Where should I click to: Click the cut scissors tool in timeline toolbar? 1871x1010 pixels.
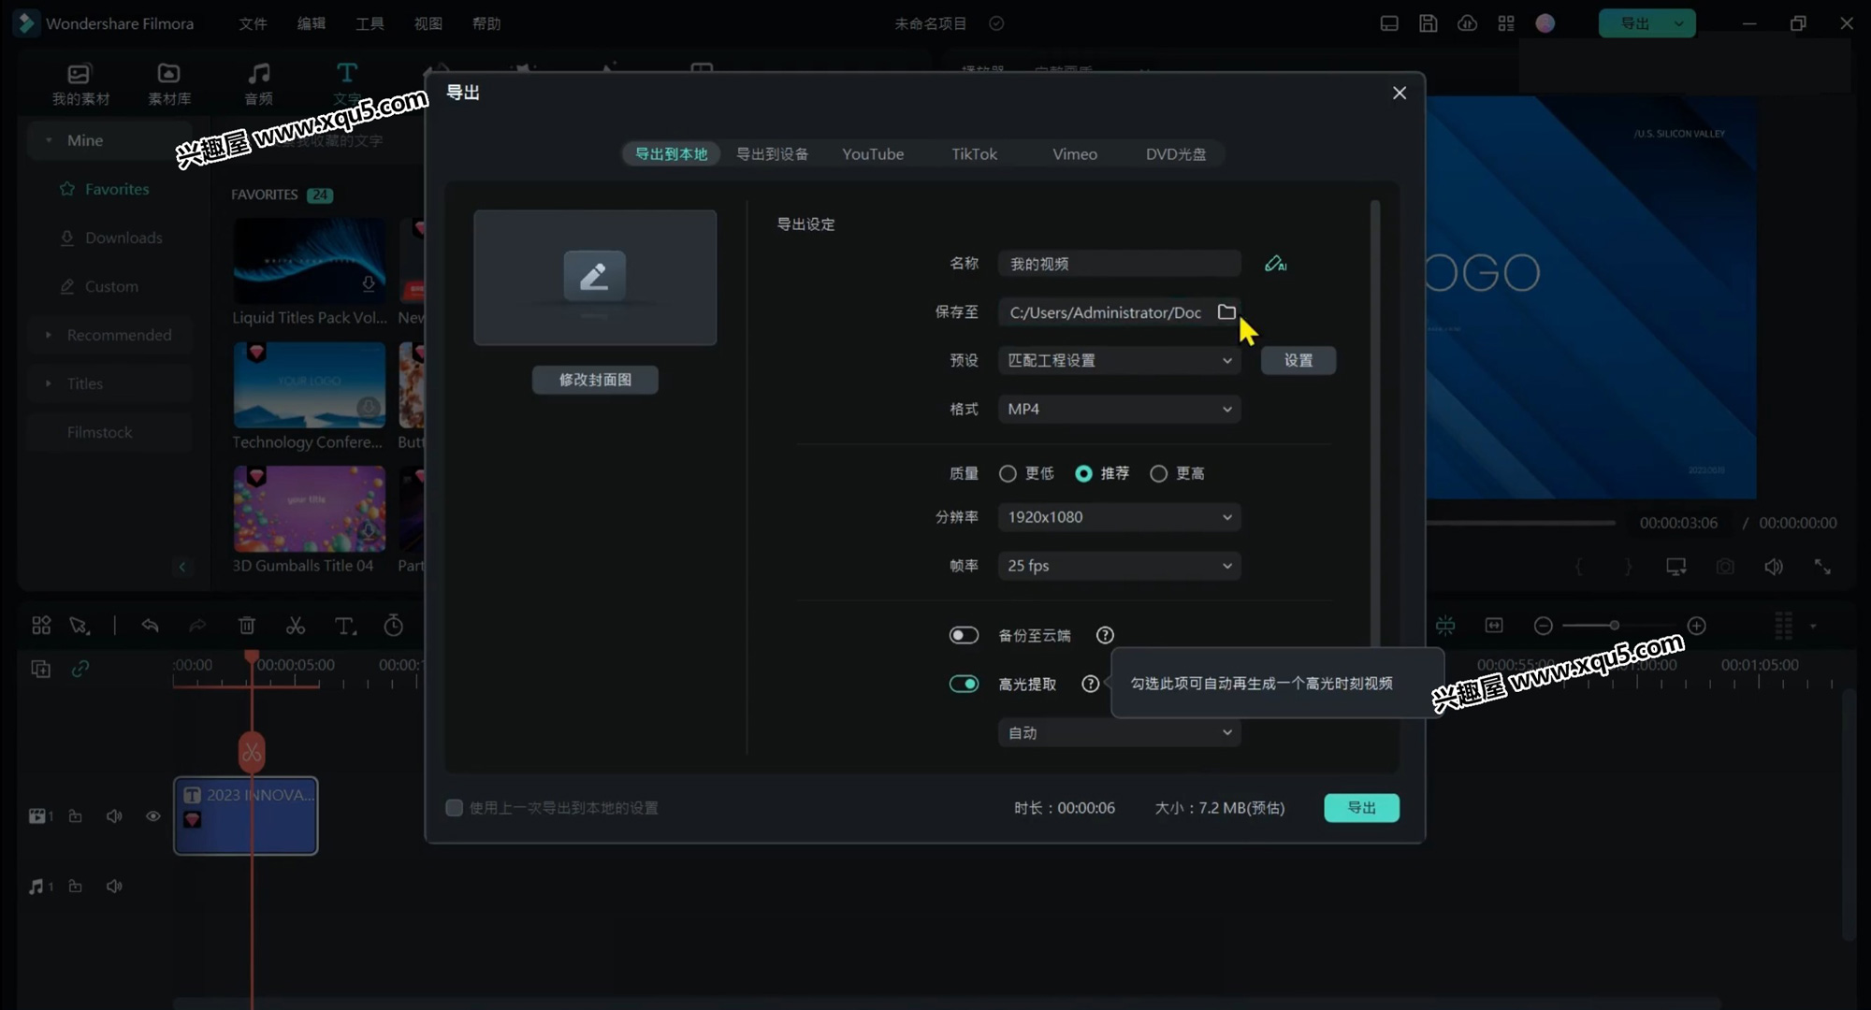tap(296, 626)
